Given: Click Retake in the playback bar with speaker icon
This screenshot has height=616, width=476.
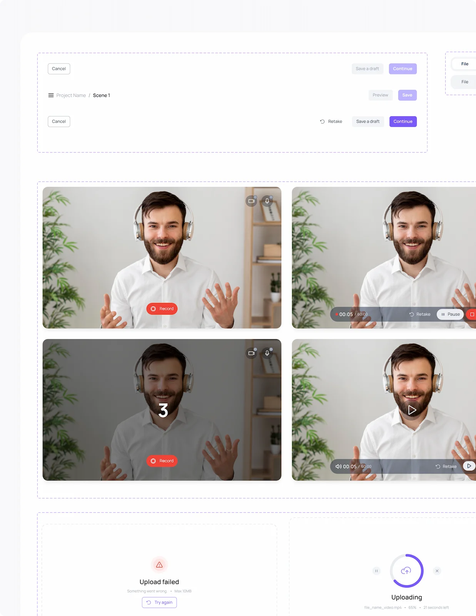Looking at the screenshot, I should tap(446, 466).
